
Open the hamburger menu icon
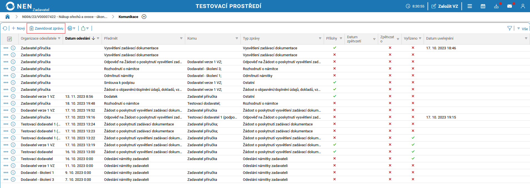469,6
